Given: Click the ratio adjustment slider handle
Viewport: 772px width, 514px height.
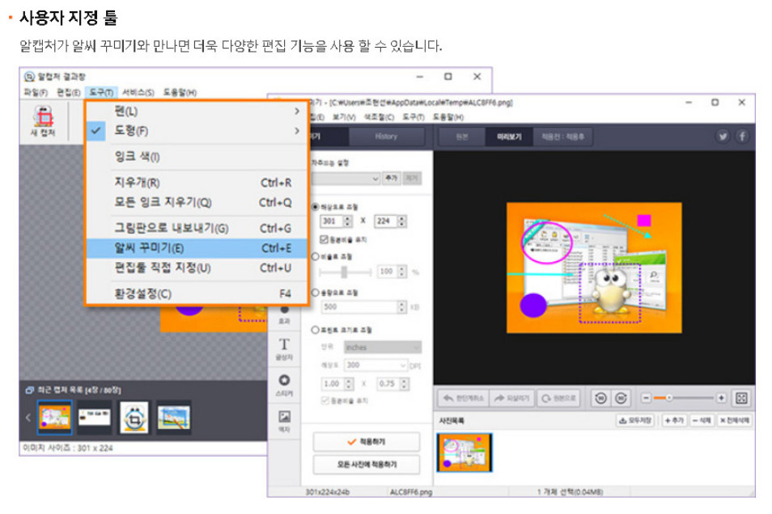Looking at the screenshot, I should point(344,272).
